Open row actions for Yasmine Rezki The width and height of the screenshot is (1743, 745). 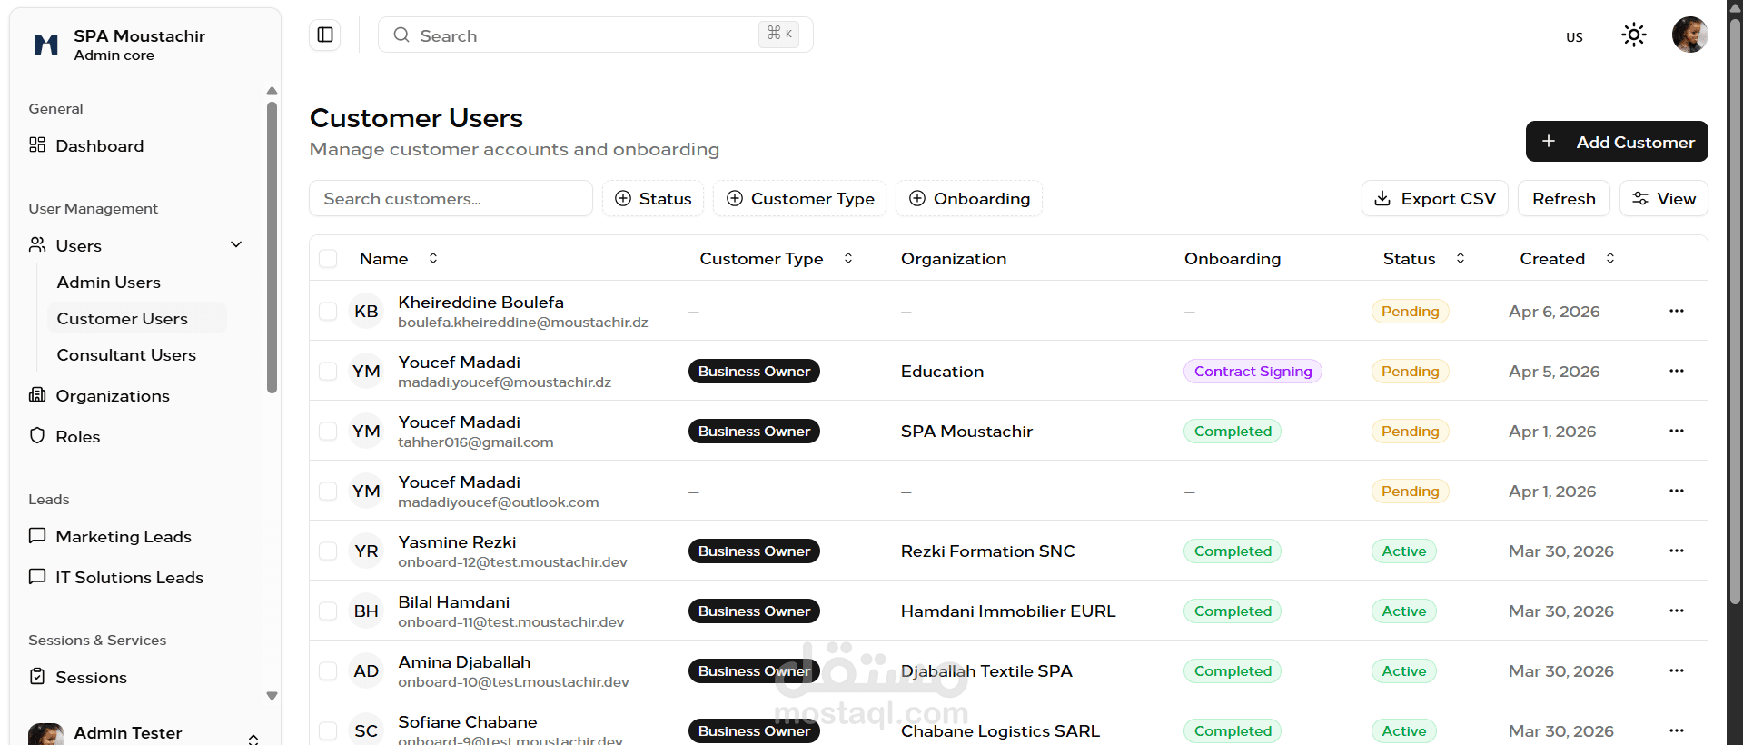pyautogui.click(x=1676, y=551)
